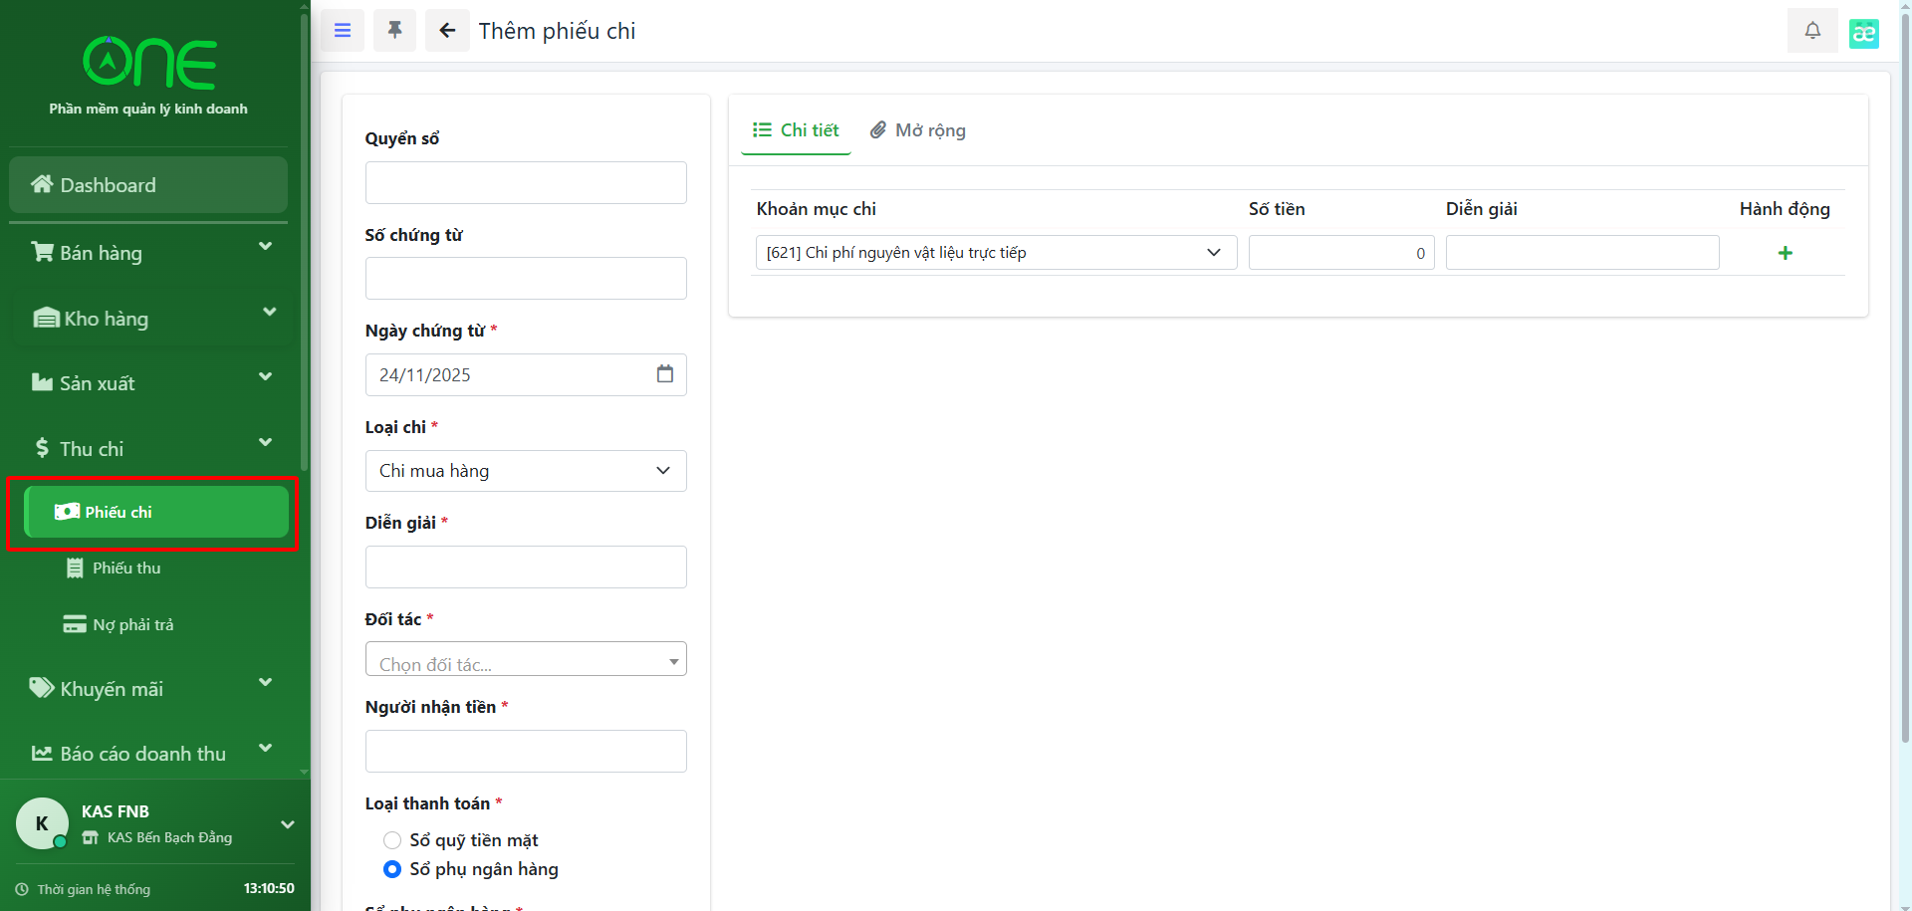
Task: Click the ONE logo
Action: tap(149, 64)
